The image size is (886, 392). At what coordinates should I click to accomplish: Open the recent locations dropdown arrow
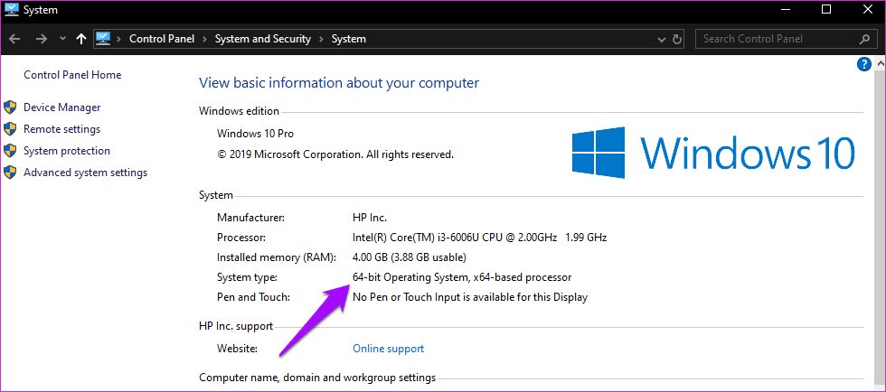(62, 39)
